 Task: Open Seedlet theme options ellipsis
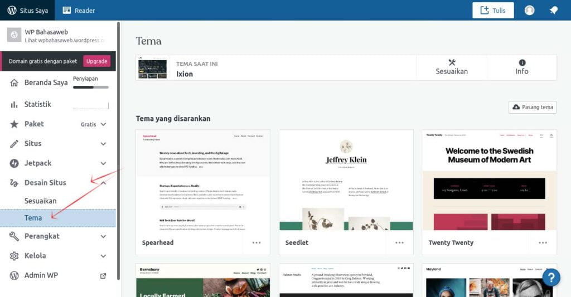tap(399, 243)
